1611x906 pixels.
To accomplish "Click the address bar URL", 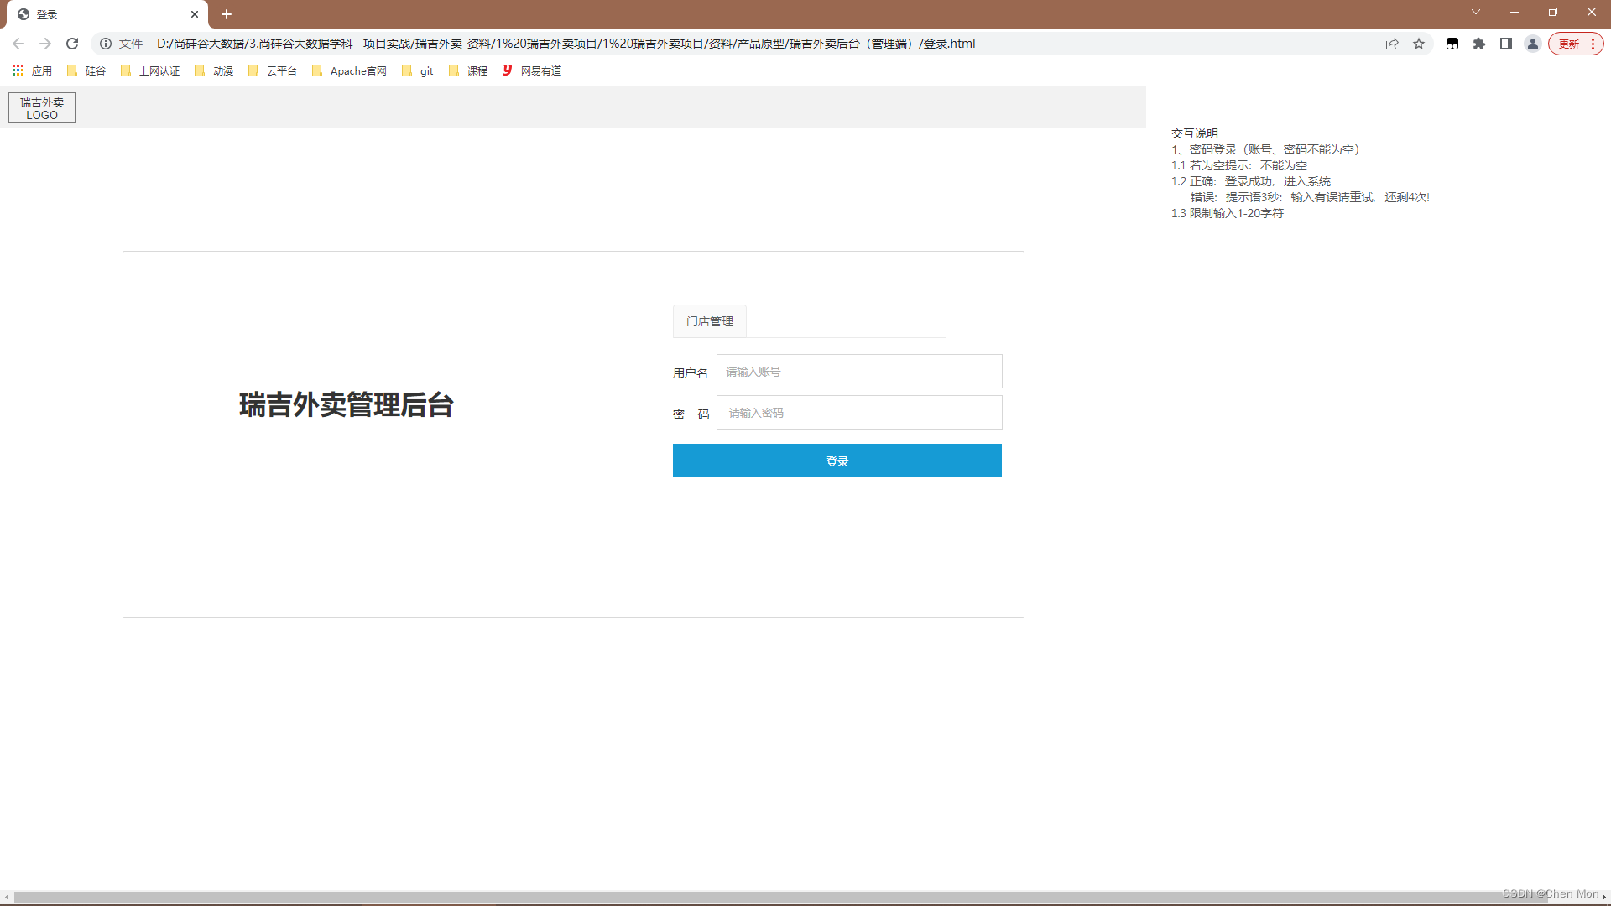I will point(566,44).
